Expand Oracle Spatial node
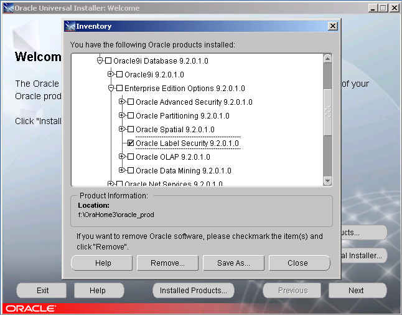The image size is (402, 315). click(122, 129)
